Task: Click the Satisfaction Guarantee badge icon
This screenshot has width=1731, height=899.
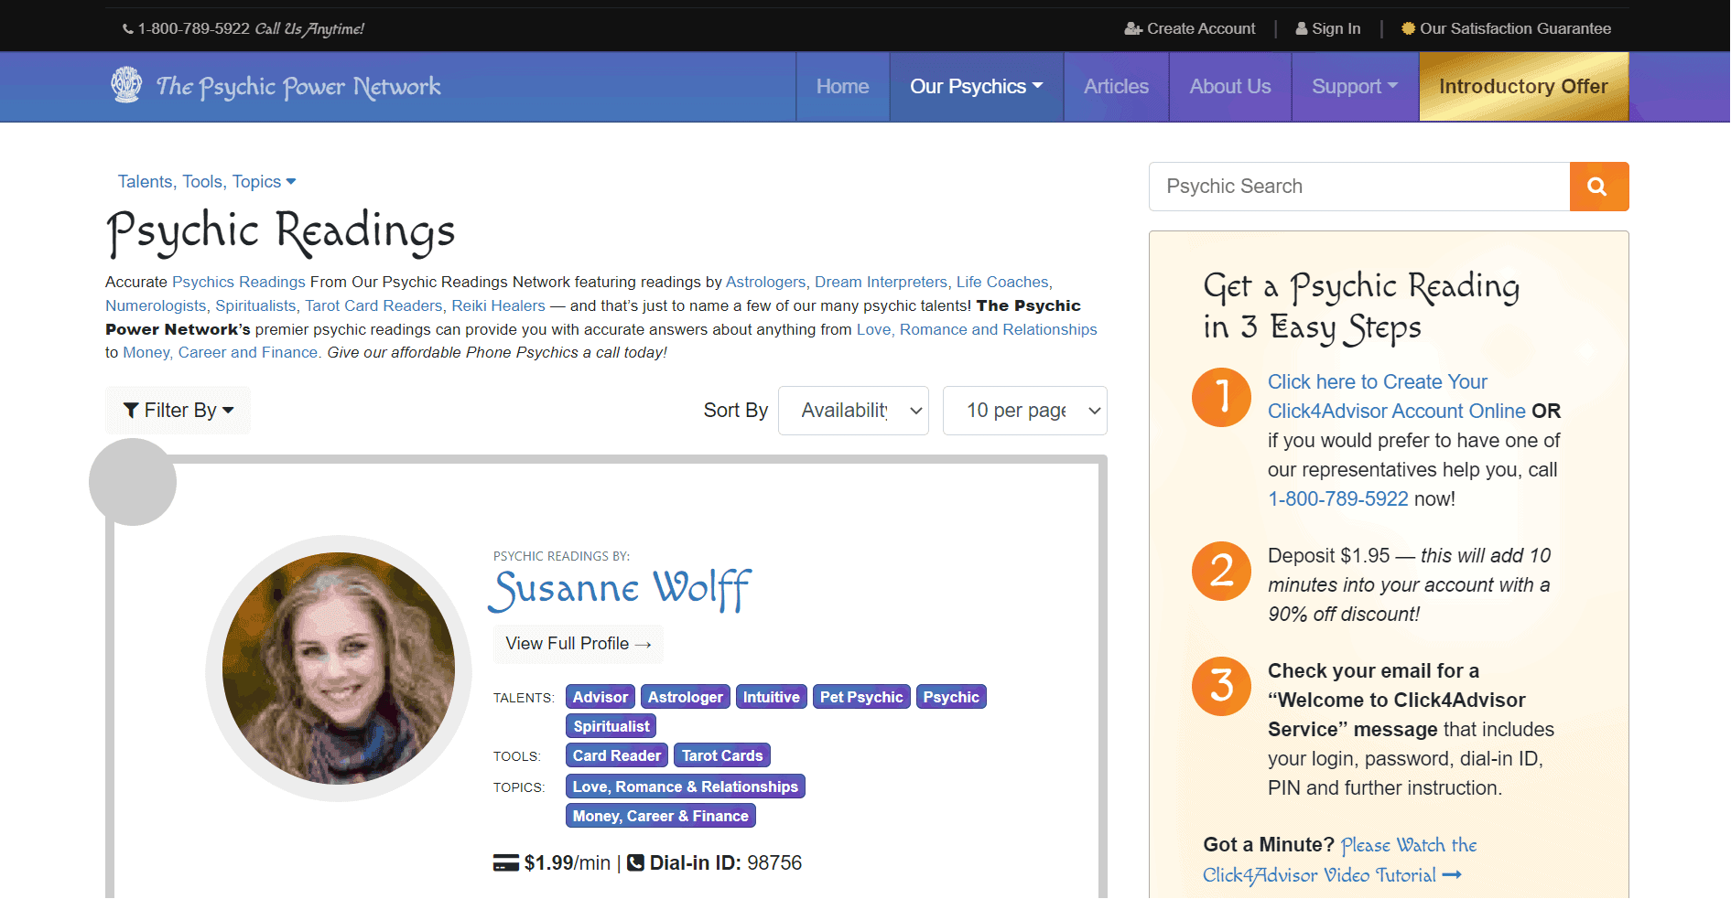Action: 1409,28
